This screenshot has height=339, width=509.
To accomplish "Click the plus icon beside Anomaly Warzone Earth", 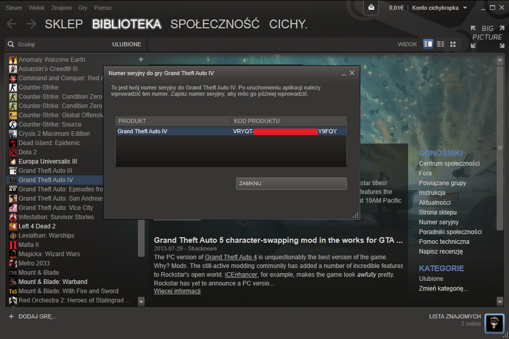I will point(141,59).
